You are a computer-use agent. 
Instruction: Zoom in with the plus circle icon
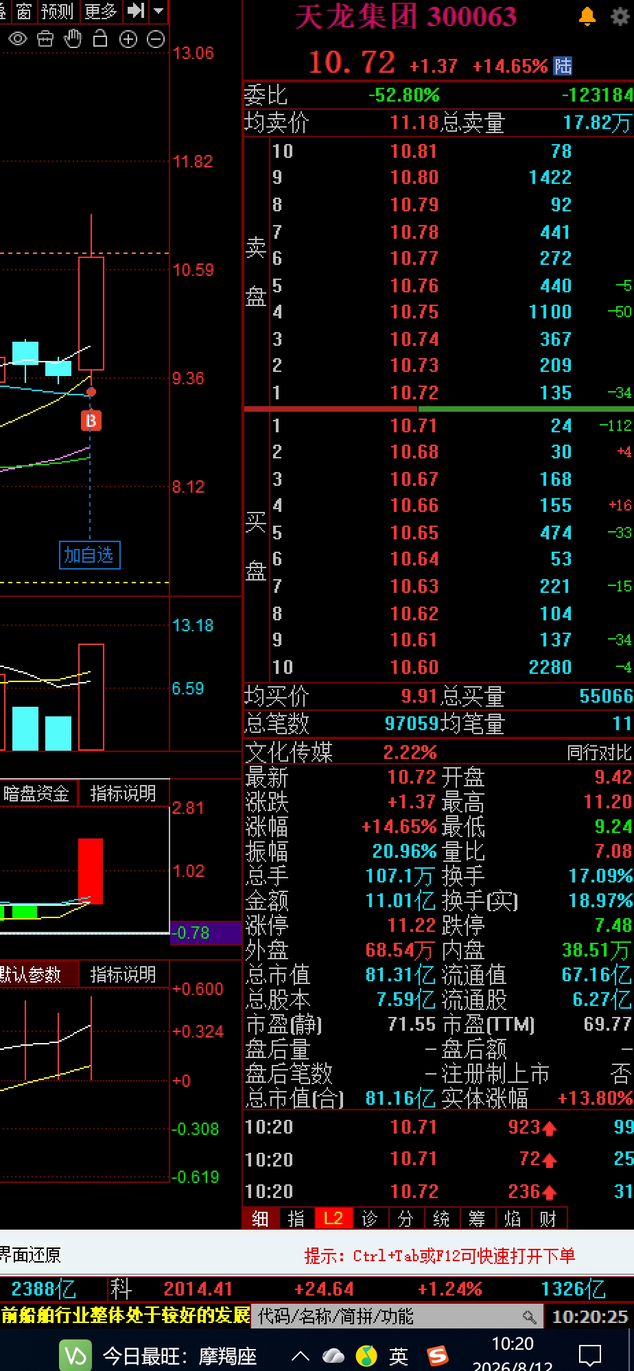point(128,39)
